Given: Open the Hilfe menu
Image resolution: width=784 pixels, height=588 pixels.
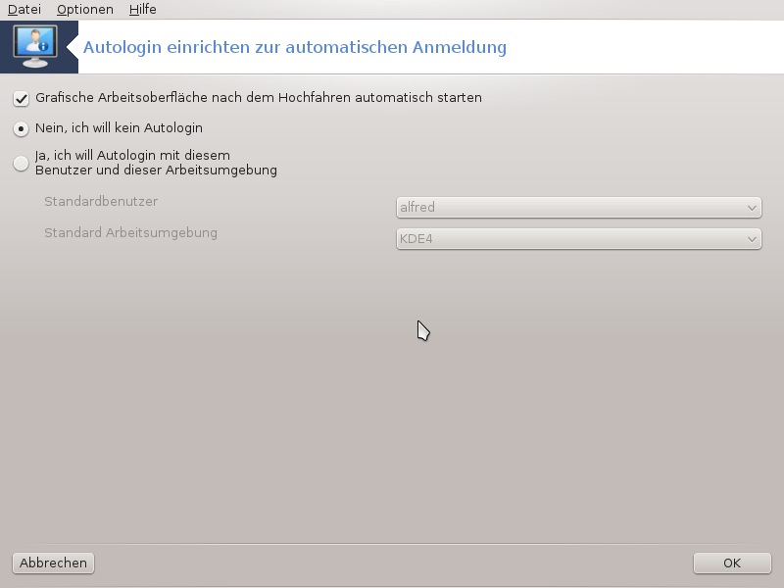Looking at the screenshot, I should pos(143,9).
